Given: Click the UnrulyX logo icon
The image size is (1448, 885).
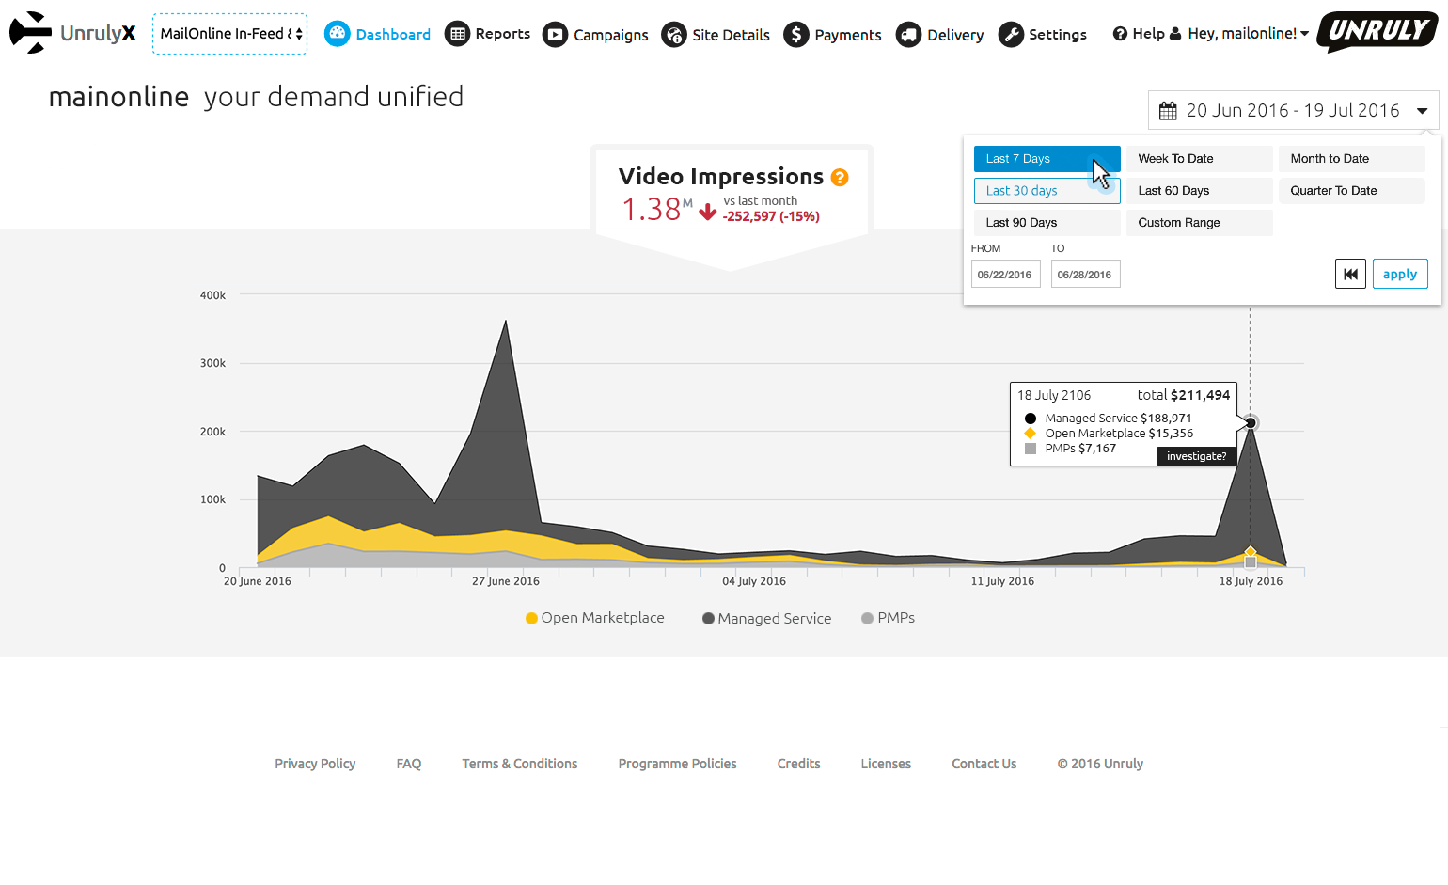Looking at the screenshot, I should (30, 33).
